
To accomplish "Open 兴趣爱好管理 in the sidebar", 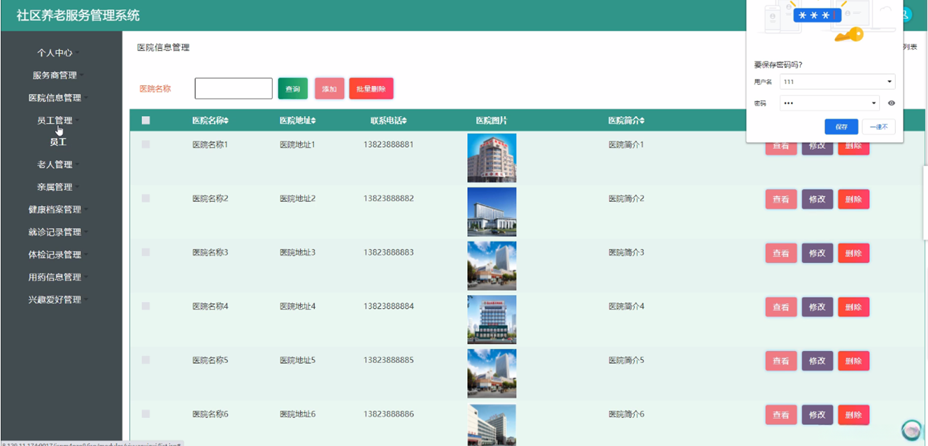I will pos(58,299).
